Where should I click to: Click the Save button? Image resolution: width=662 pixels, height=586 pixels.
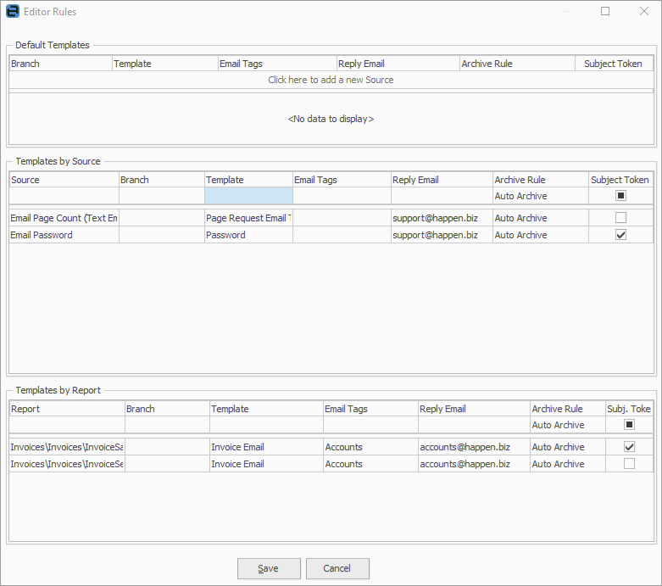269,568
